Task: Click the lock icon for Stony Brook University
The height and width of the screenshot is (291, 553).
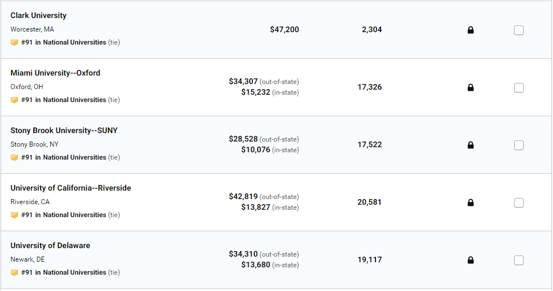Action: point(471,145)
